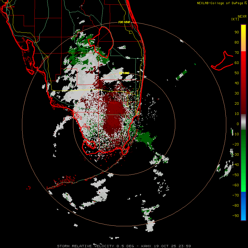Click the "50 NMI" range ring label

point(124,73)
